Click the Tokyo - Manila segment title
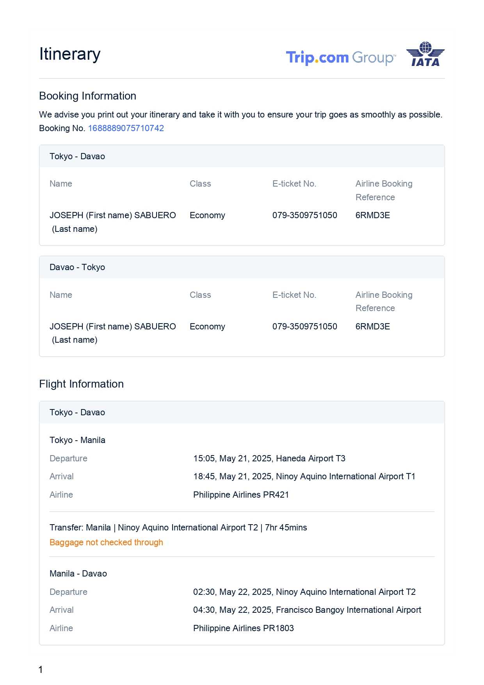The height and width of the screenshot is (685, 484). [77, 440]
